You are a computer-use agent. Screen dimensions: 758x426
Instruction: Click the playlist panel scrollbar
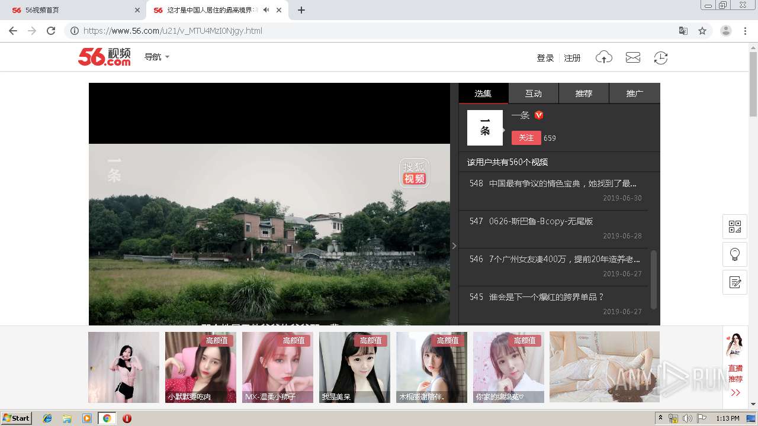point(654,279)
